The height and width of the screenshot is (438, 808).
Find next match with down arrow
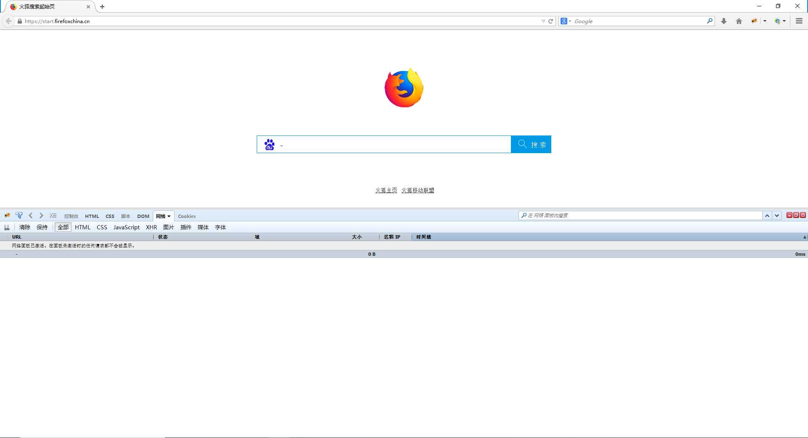pos(777,215)
